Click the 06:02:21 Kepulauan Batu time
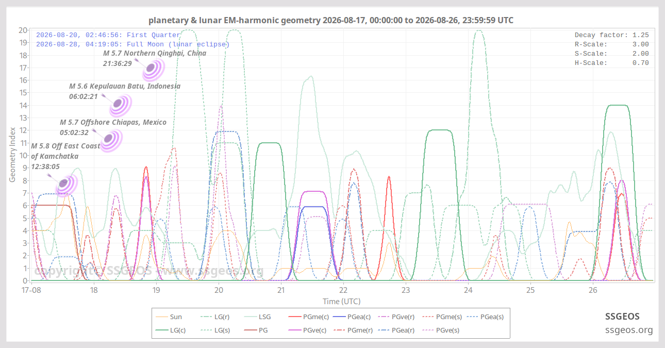665x348 pixels. (84, 96)
